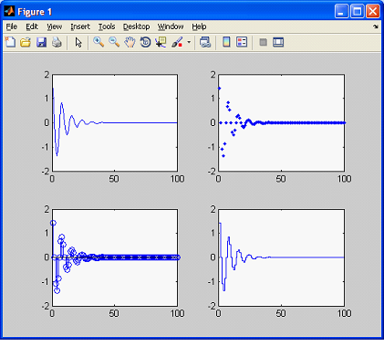This screenshot has height=357, width=384.
Task: Open the Tools menu
Action: click(x=107, y=26)
